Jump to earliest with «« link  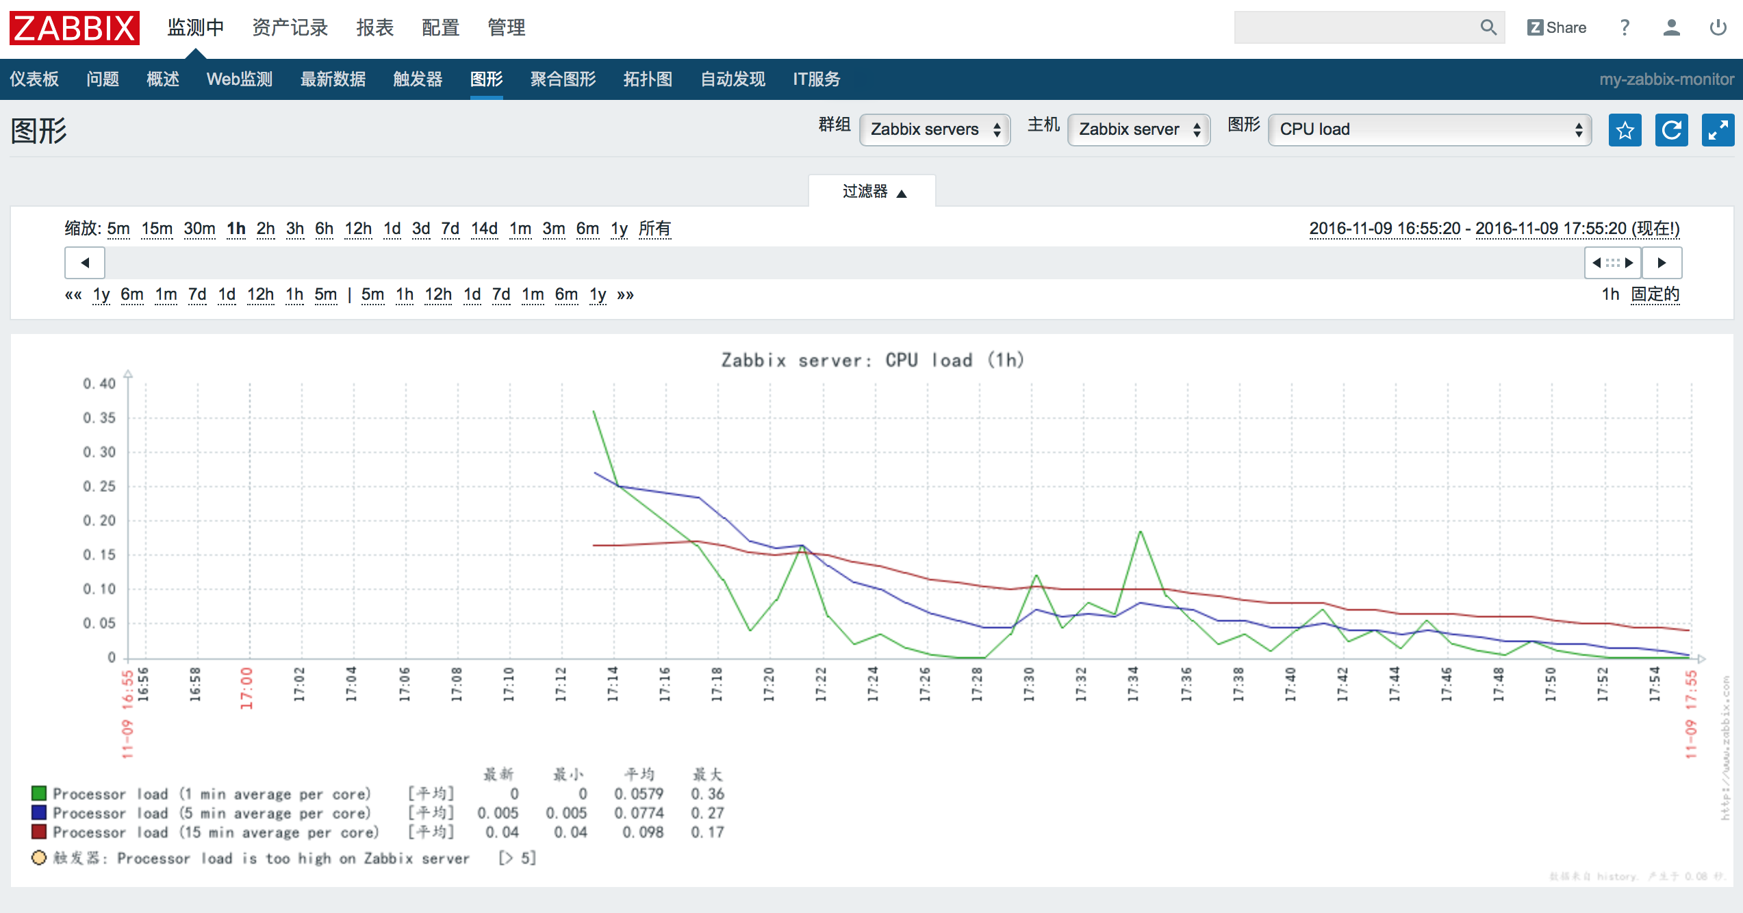[73, 295]
